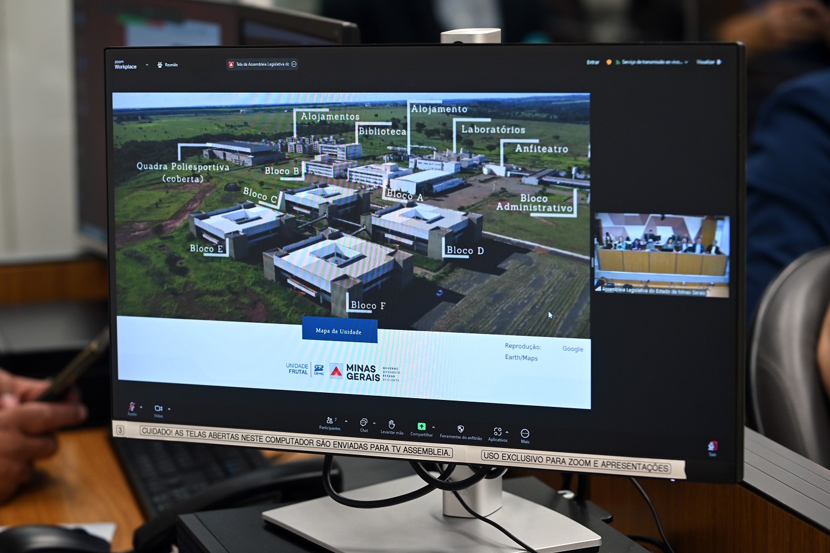Click the Bloco A label on the map
Screen dimensions: 830x553
click(405, 195)
